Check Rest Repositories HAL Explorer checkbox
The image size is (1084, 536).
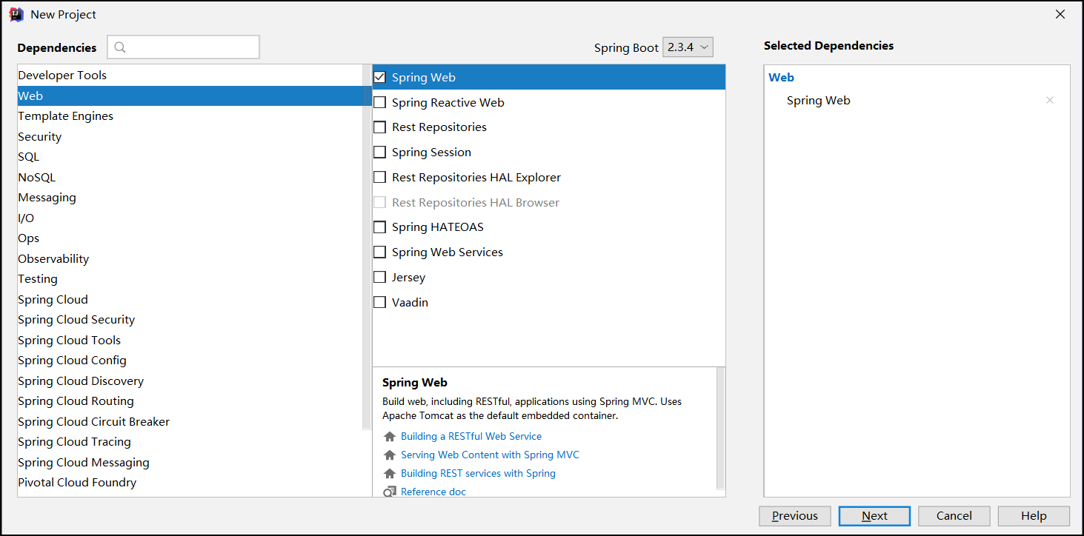[379, 178]
